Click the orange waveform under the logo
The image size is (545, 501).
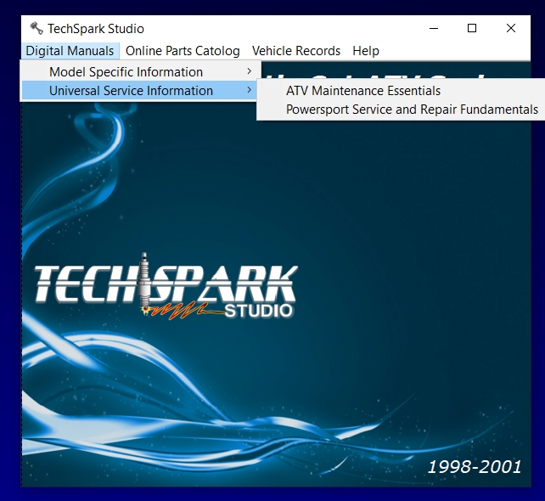pos(184,312)
